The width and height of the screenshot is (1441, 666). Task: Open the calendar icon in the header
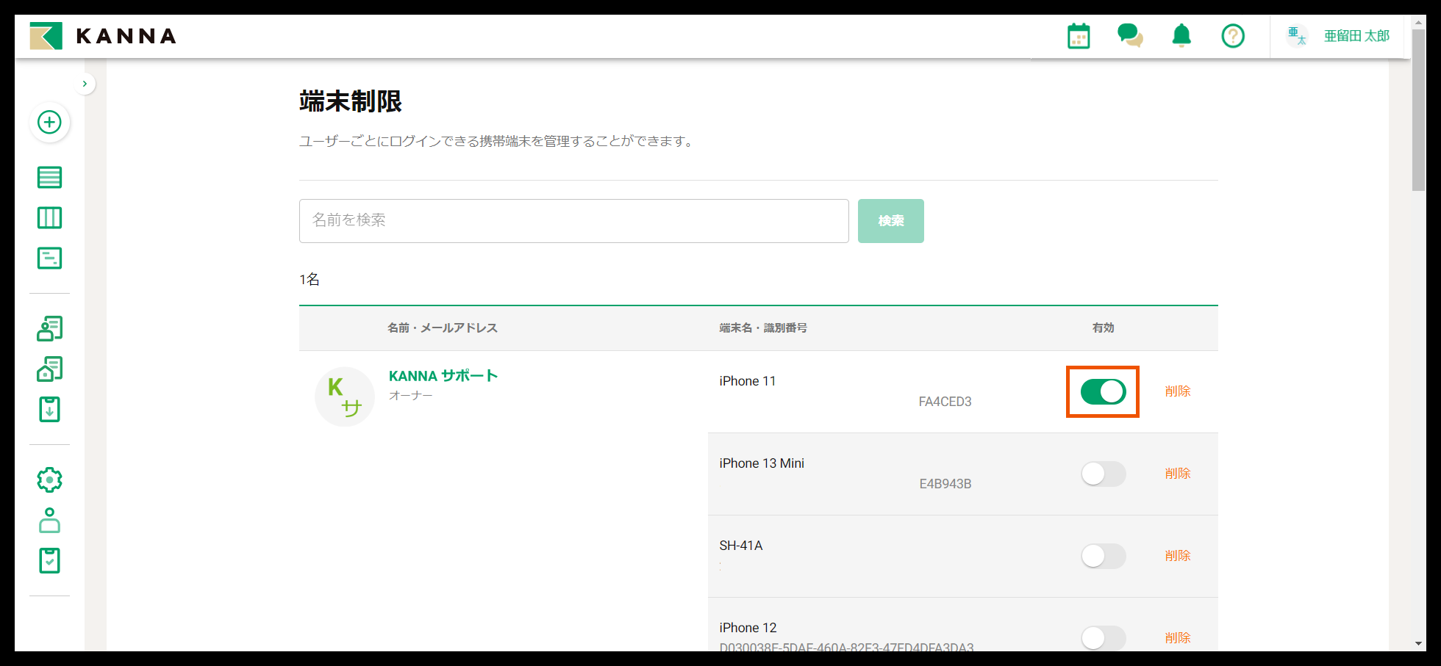pos(1078,35)
